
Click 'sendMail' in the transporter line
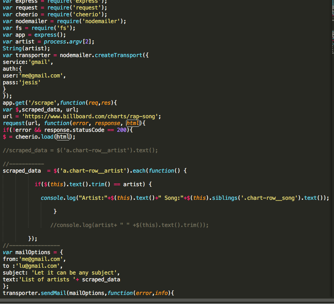(53, 294)
